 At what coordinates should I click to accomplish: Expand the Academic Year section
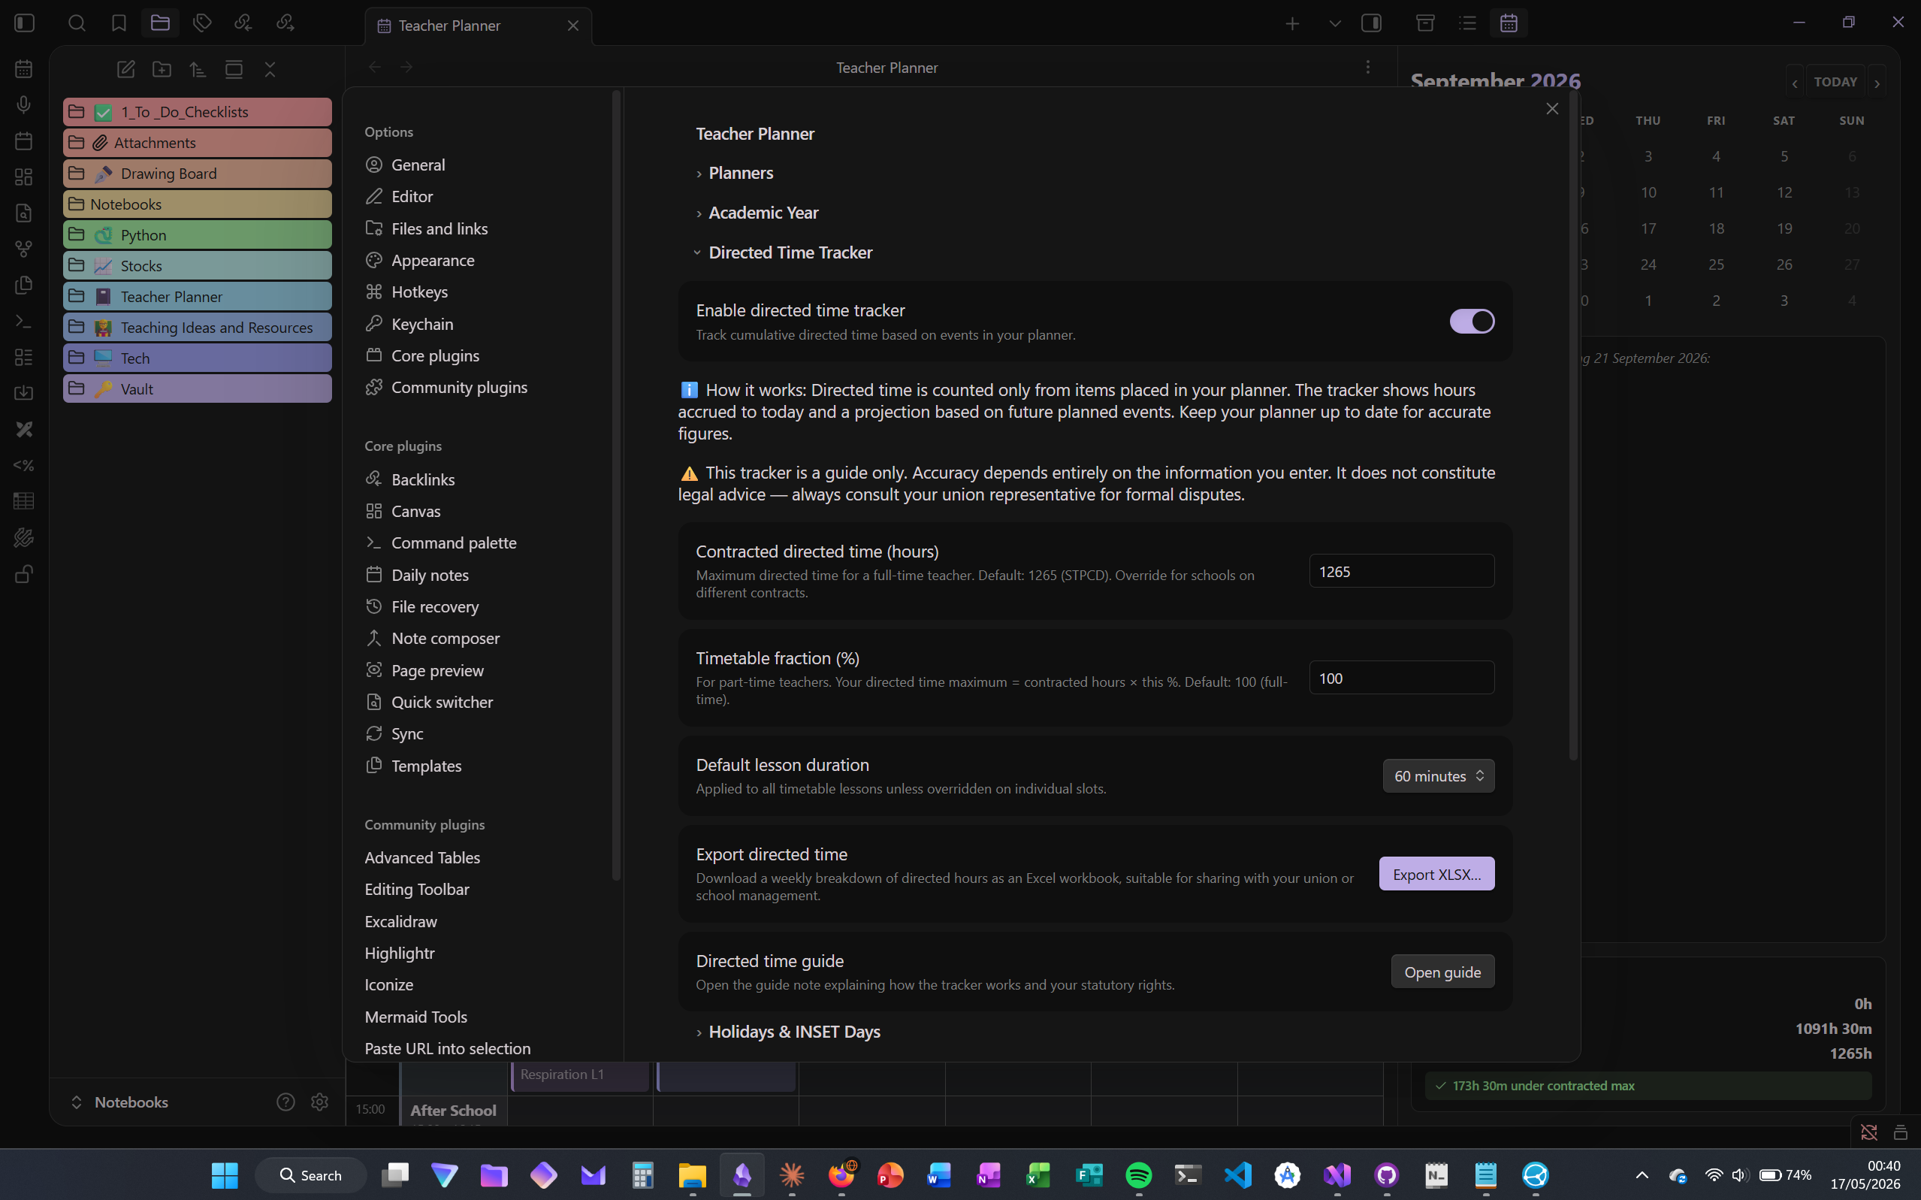763,213
